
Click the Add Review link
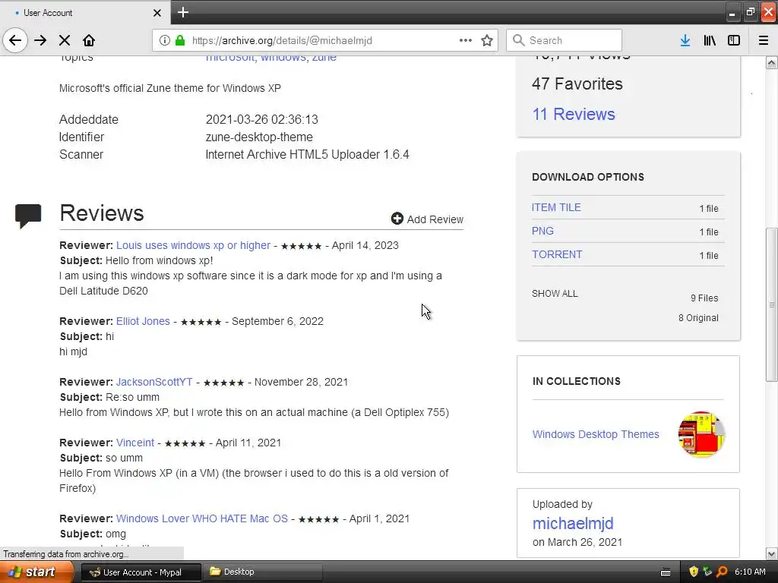[435, 219]
